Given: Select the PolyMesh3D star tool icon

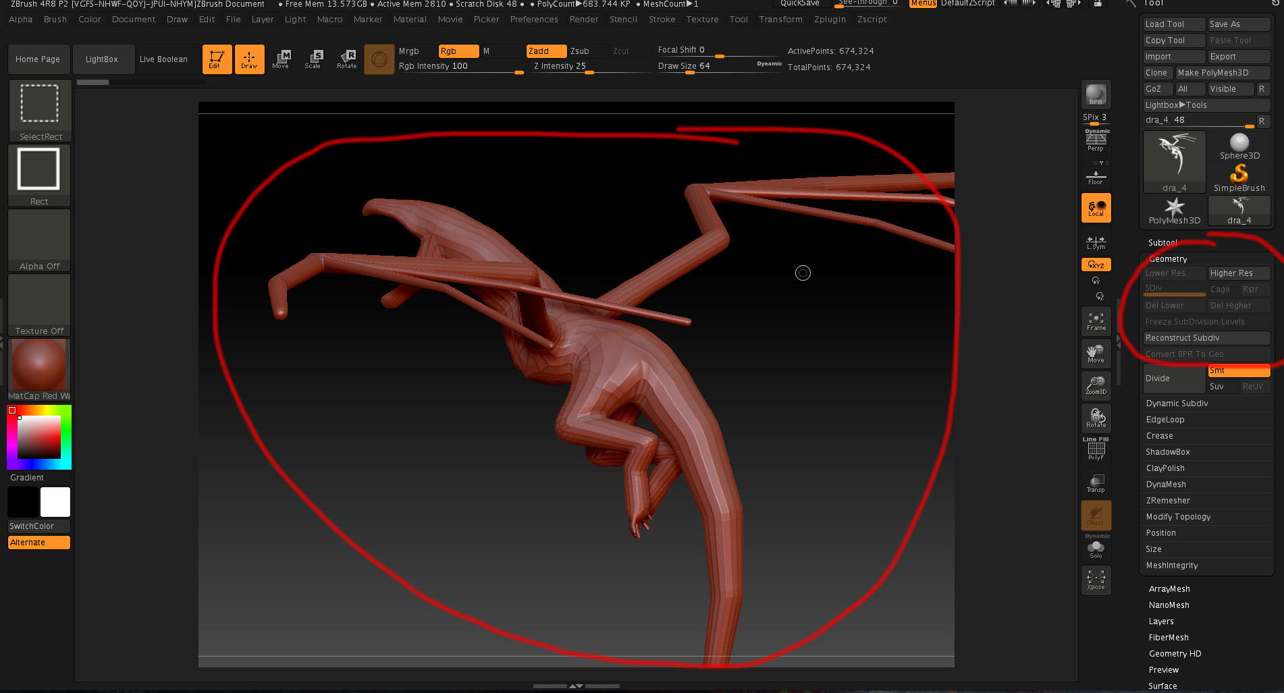Looking at the screenshot, I should (1174, 211).
